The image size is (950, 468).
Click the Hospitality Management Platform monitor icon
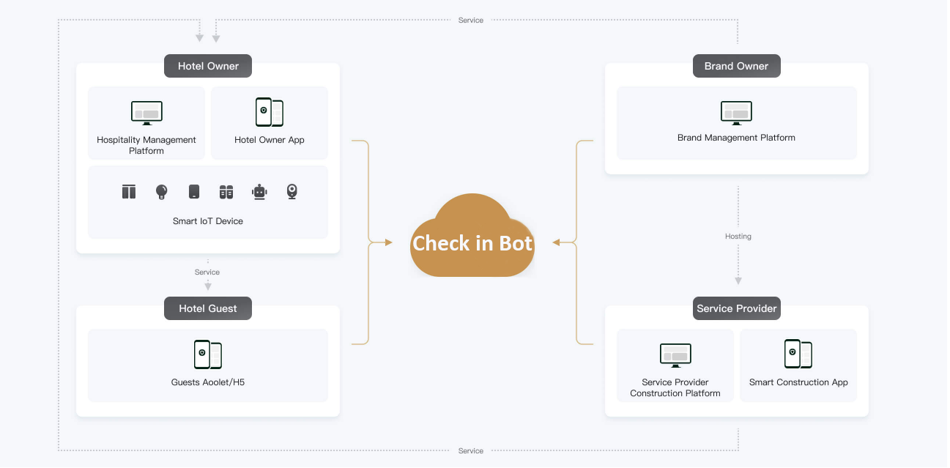click(146, 112)
